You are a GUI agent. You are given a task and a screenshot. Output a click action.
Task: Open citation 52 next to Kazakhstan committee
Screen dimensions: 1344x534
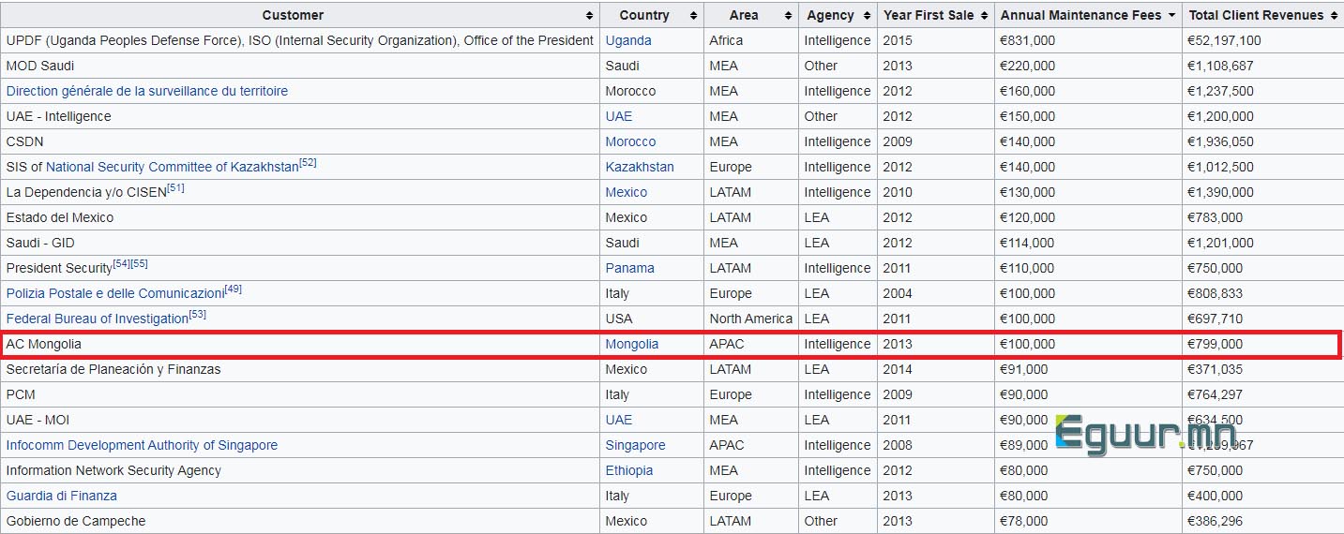(x=308, y=163)
